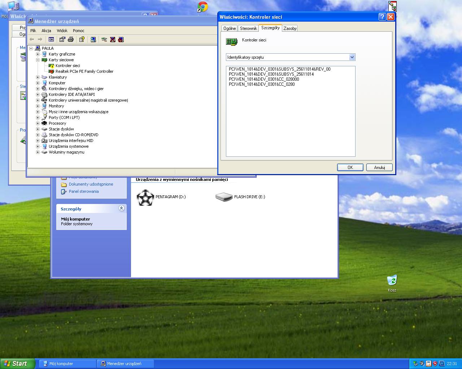The width and height of the screenshot is (462, 369).
Task: Click Safely Remove Hardware tray icon
Action: click(x=415, y=364)
